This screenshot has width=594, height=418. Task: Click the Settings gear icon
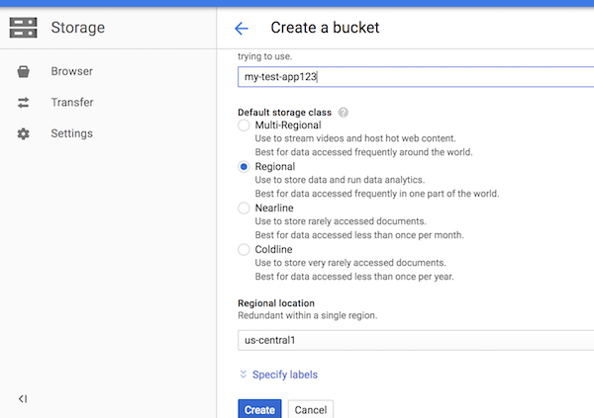click(x=24, y=133)
